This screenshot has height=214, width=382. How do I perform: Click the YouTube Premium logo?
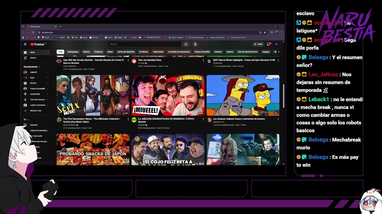pyautogui.click(x=37, y=44)
